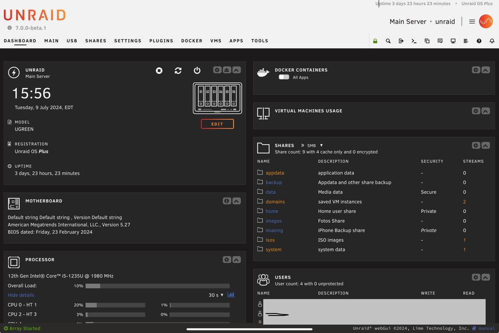499x333 pixels.
Task: Open the web terminal icon
Action: [414, 41]
